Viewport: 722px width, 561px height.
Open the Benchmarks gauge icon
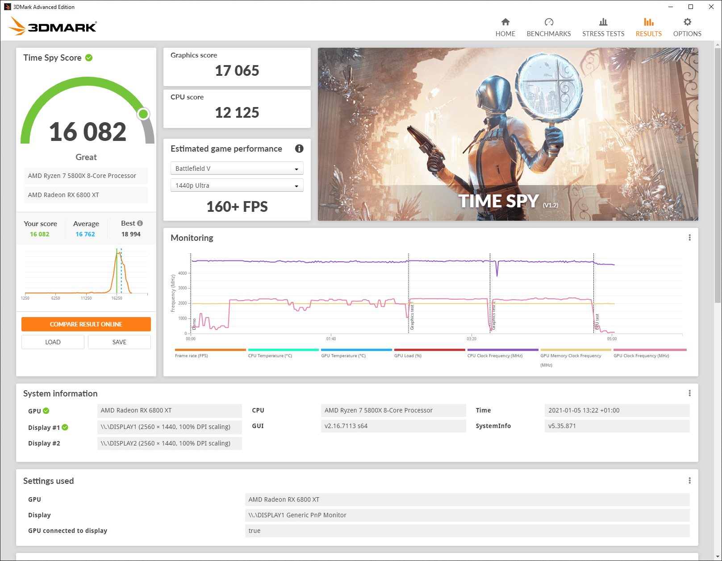(549, 22)
